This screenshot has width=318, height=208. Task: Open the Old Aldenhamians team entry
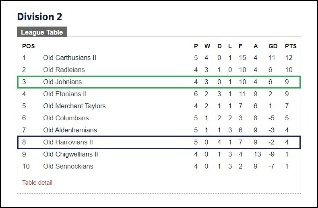[70, 130]
